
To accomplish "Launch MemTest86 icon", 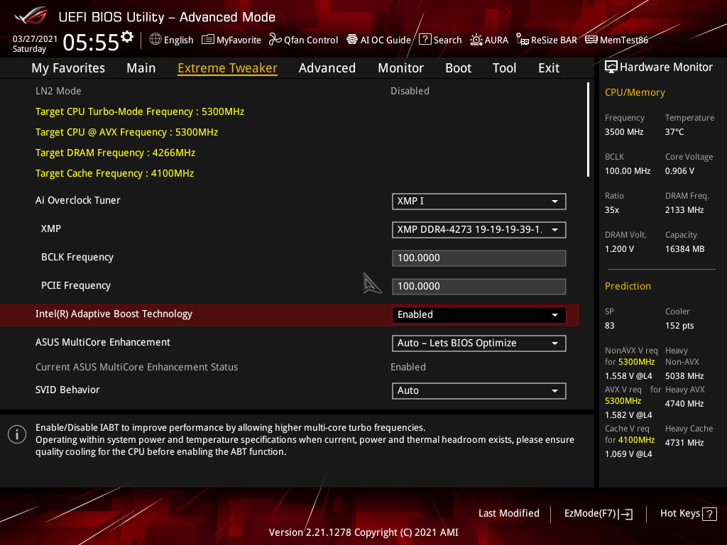I will click(x=591, y=40).
